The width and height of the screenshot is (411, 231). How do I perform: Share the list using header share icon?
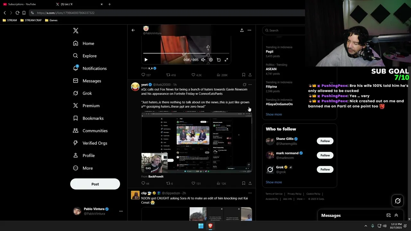point(242,30)
